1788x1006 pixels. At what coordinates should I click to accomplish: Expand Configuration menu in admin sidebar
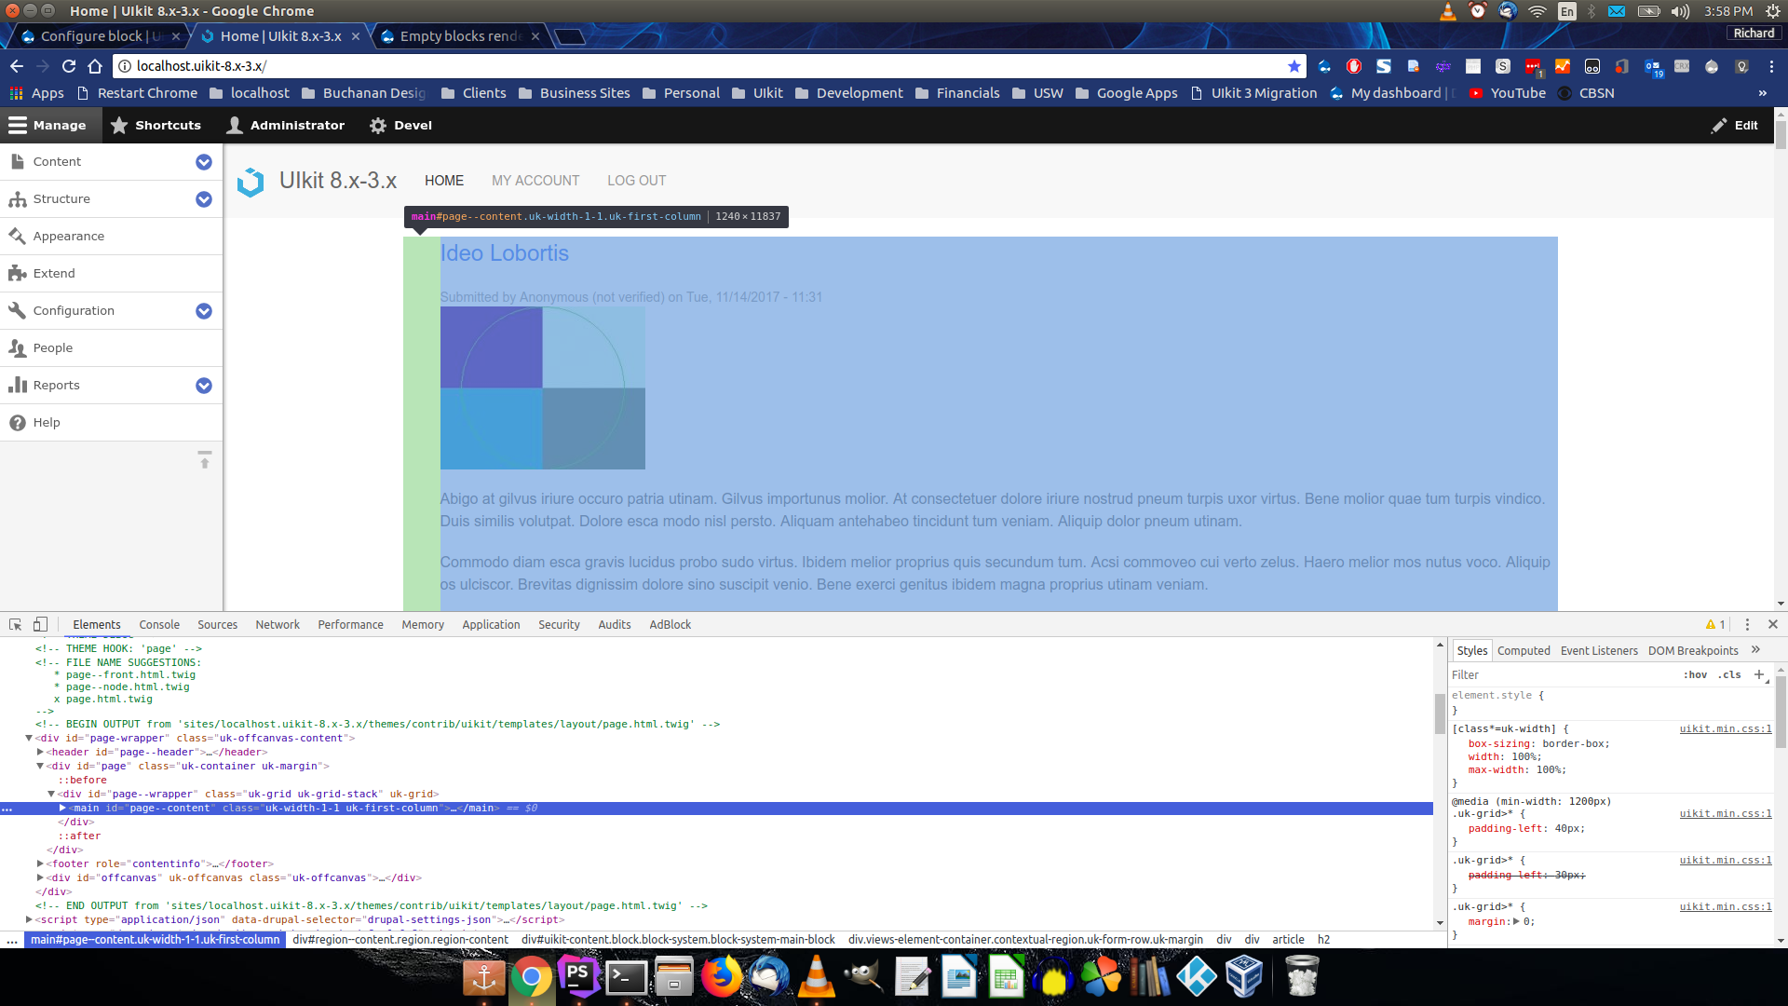[x=204, y=311]
